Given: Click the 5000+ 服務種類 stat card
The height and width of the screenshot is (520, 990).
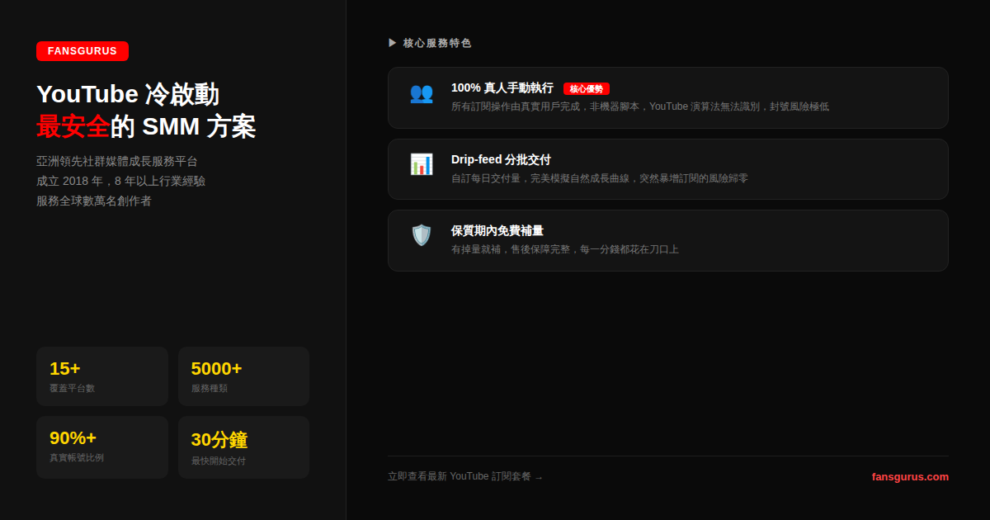Looking at the screenshot, I should click(243, 376).
